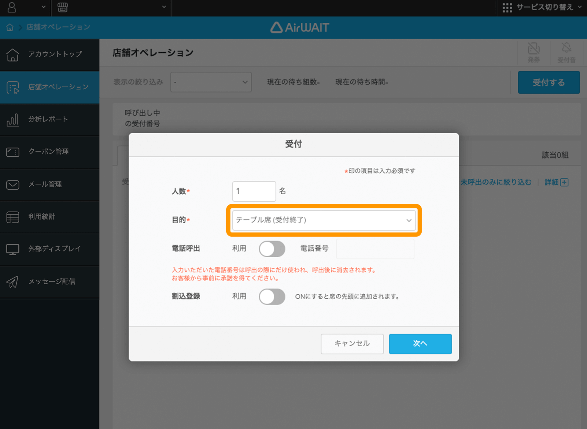Expand the 表示の絞り込み dropdown

point(211,82)
